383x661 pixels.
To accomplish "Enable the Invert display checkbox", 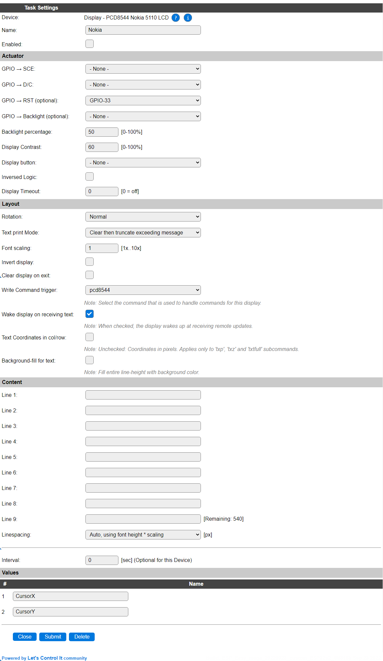I will click(89, 262).
